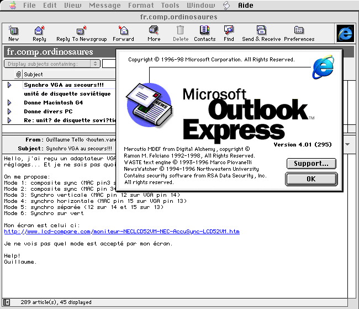This screenshot has height=309, width=359.
Task: Open the File menu
Action: (x=29, y=6)
